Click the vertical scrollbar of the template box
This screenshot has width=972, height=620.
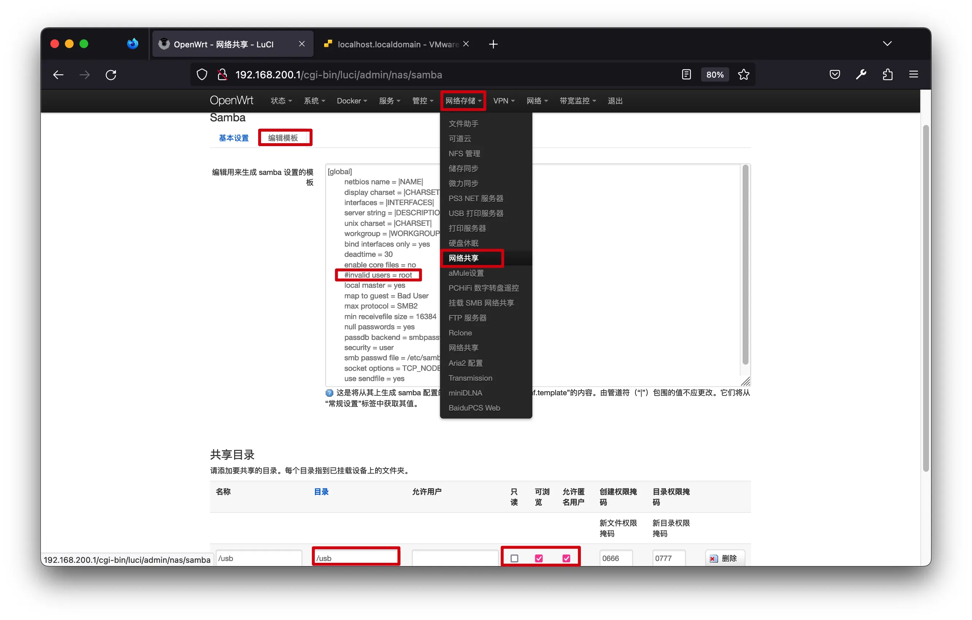745,264
